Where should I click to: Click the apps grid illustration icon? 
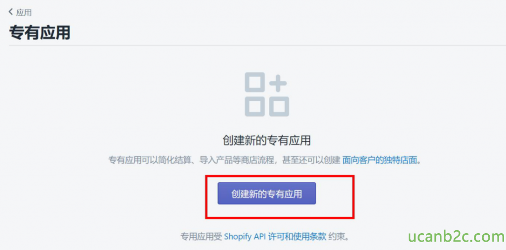pos(267,94)
